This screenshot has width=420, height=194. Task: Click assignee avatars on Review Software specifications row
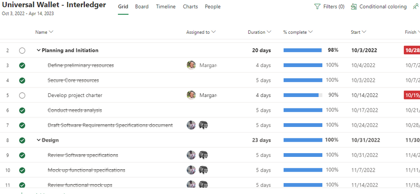(x=197, y=155)
